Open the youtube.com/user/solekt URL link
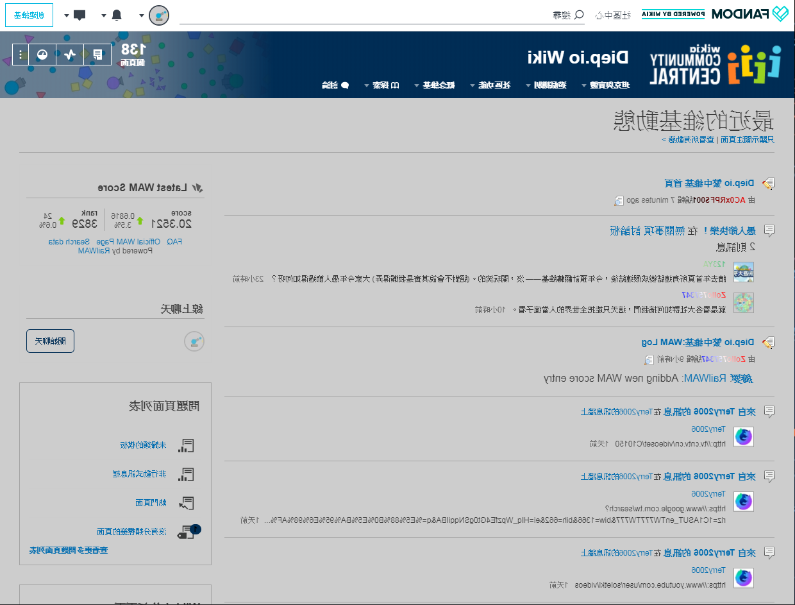 650,584
